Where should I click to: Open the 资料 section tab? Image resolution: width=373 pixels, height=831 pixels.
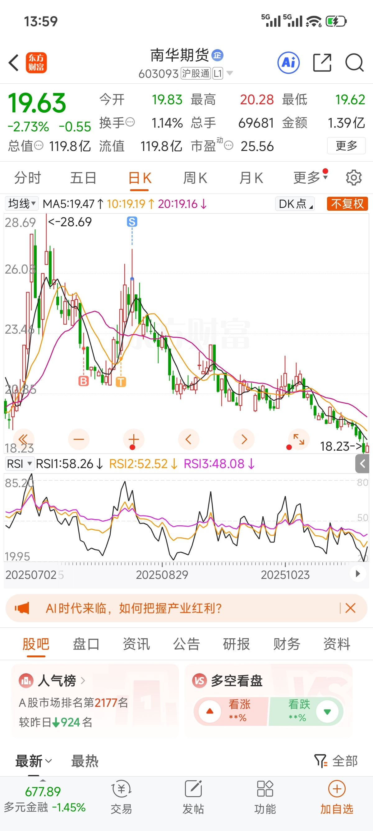click(x=337, y=644)
